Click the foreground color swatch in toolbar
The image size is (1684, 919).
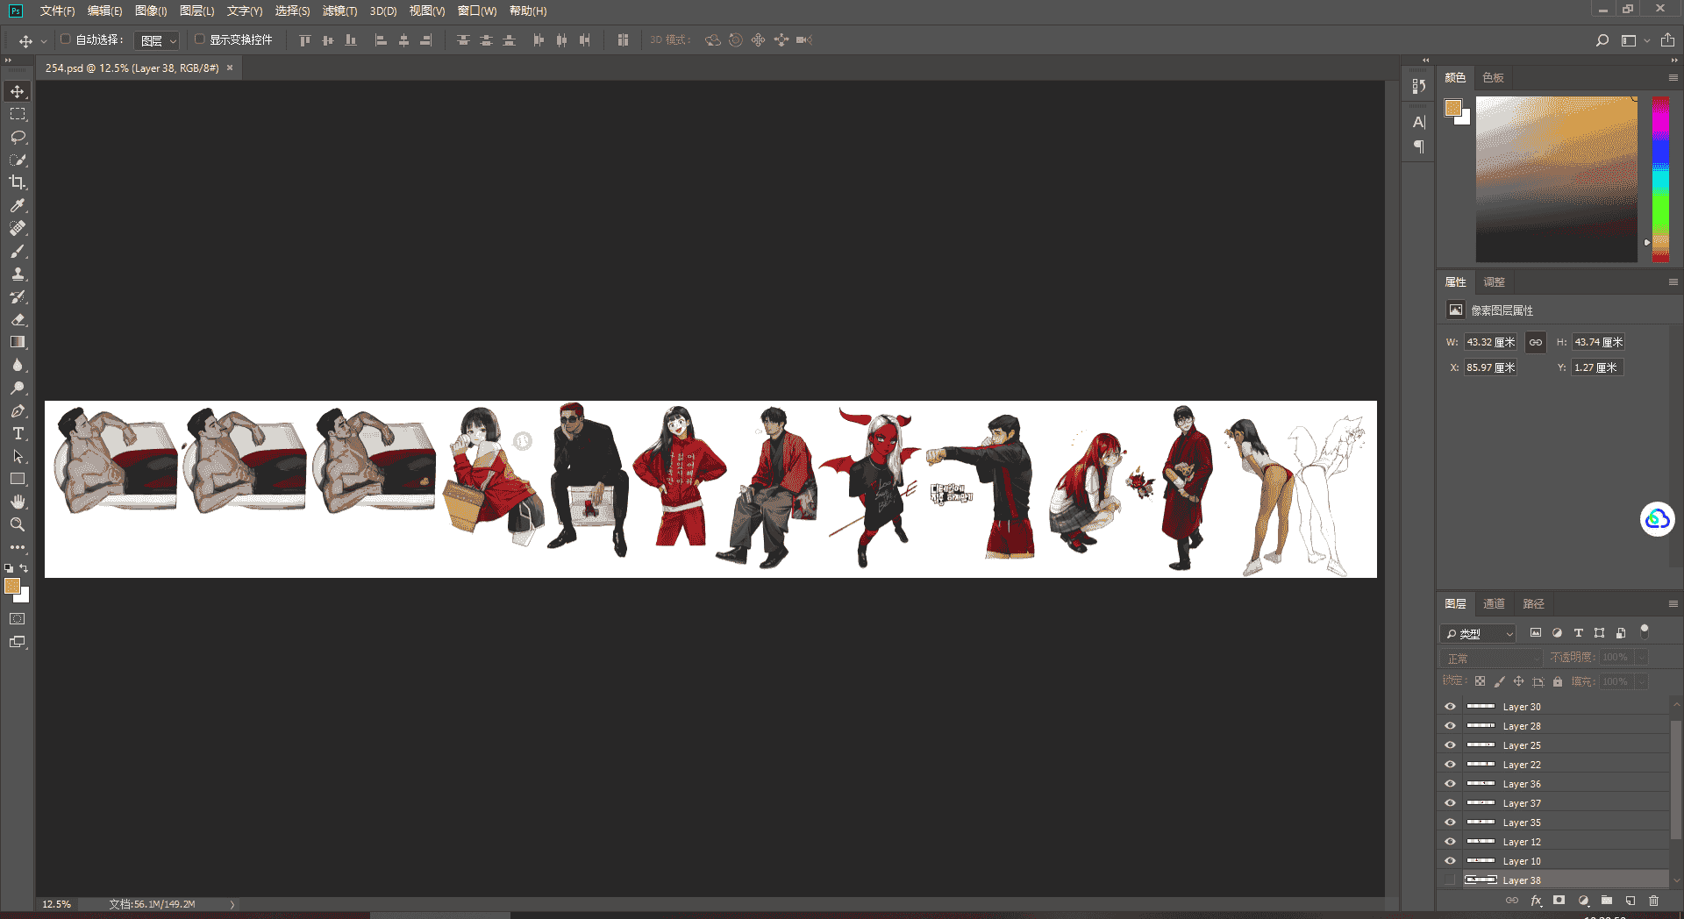(12, 586)
